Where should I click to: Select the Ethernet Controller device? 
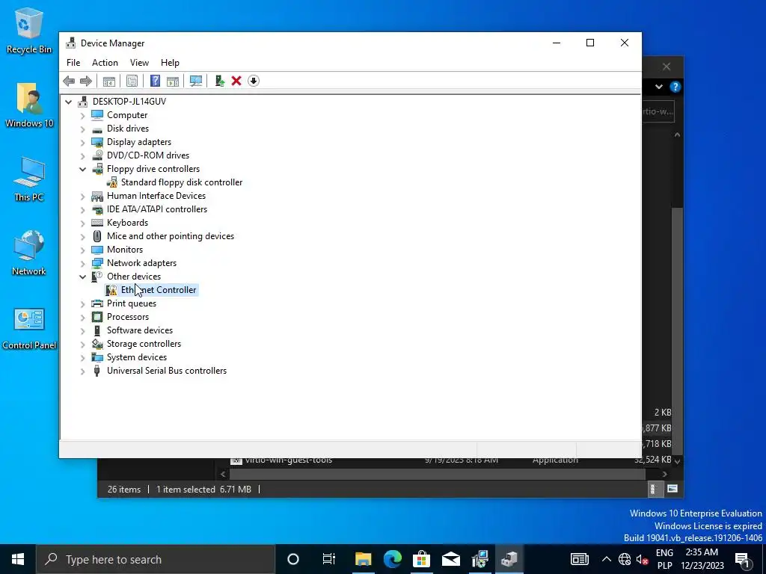point(159,290)
